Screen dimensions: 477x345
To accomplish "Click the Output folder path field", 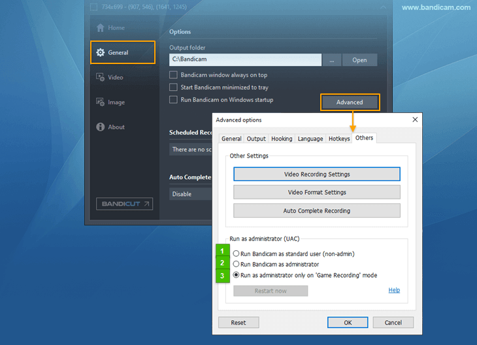I will coord(245,59).
